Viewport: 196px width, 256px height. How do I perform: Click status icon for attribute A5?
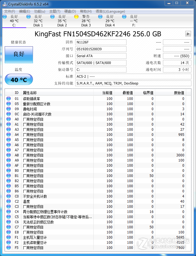9,140
